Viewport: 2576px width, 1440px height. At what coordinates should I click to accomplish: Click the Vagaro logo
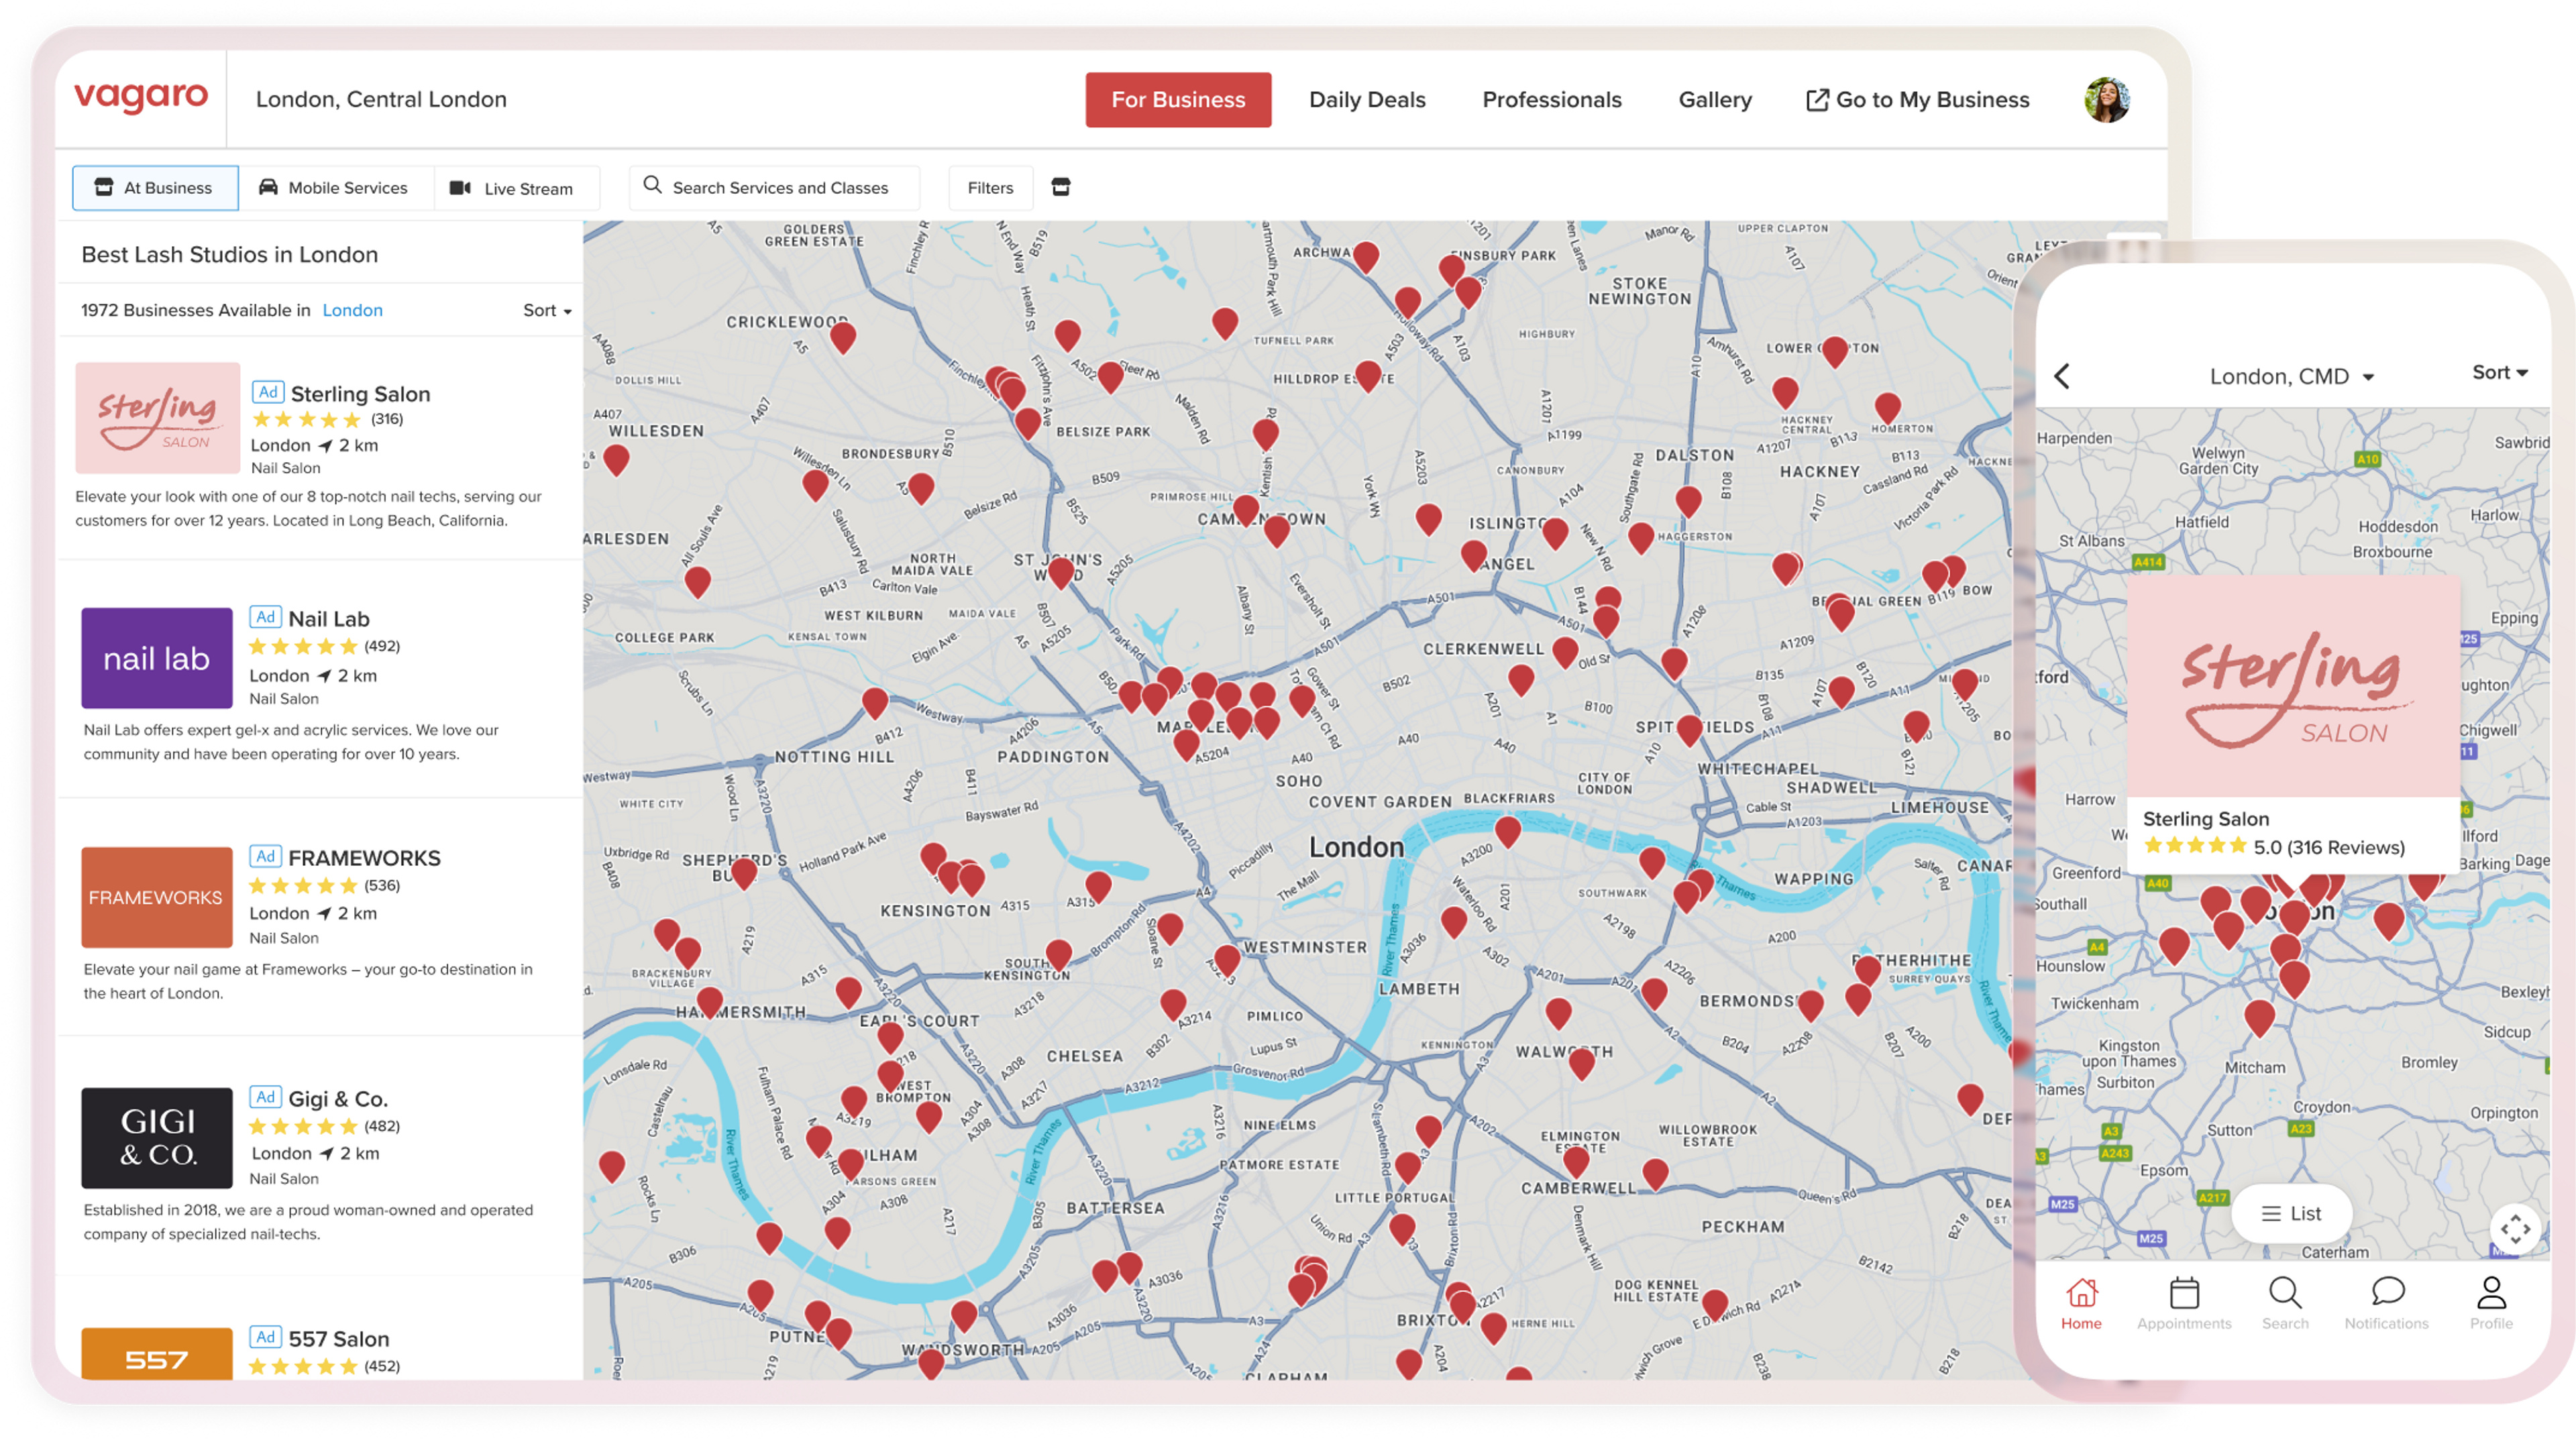141,97
